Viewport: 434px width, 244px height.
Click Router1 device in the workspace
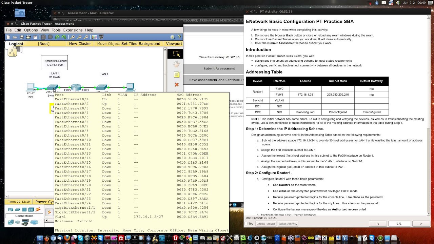pyautogui.click(x=76, y=87)
